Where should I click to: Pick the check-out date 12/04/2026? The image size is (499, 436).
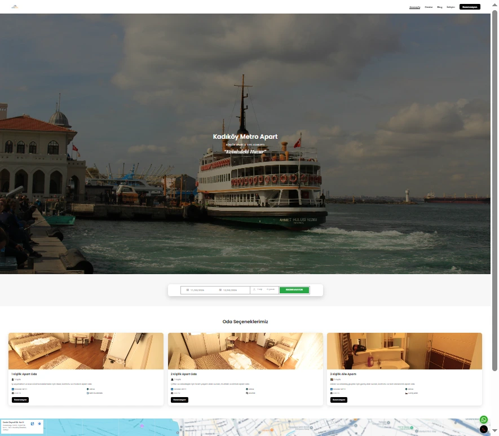[230, 290]
